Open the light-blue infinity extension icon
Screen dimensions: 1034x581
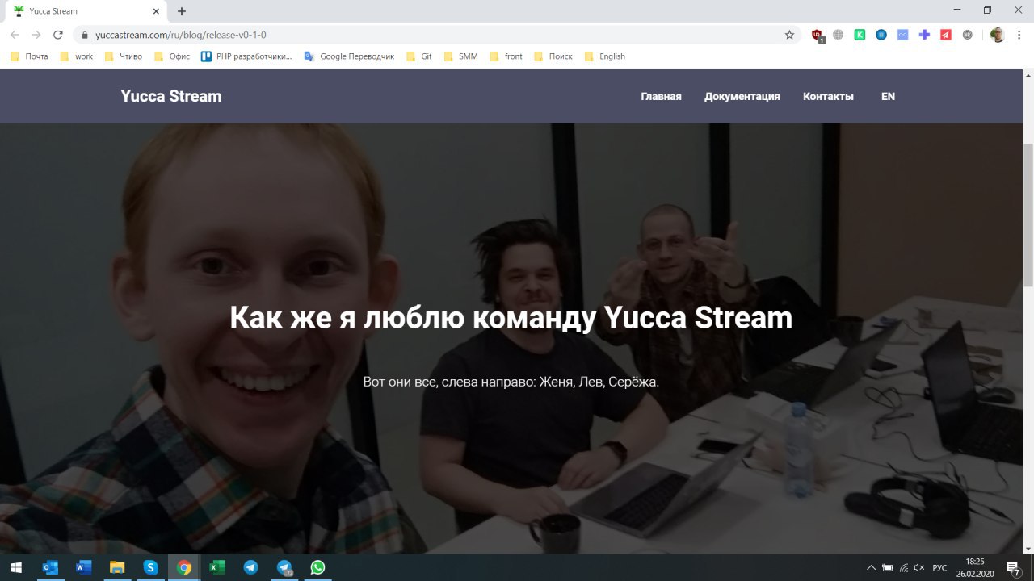(x=903, y=35)
